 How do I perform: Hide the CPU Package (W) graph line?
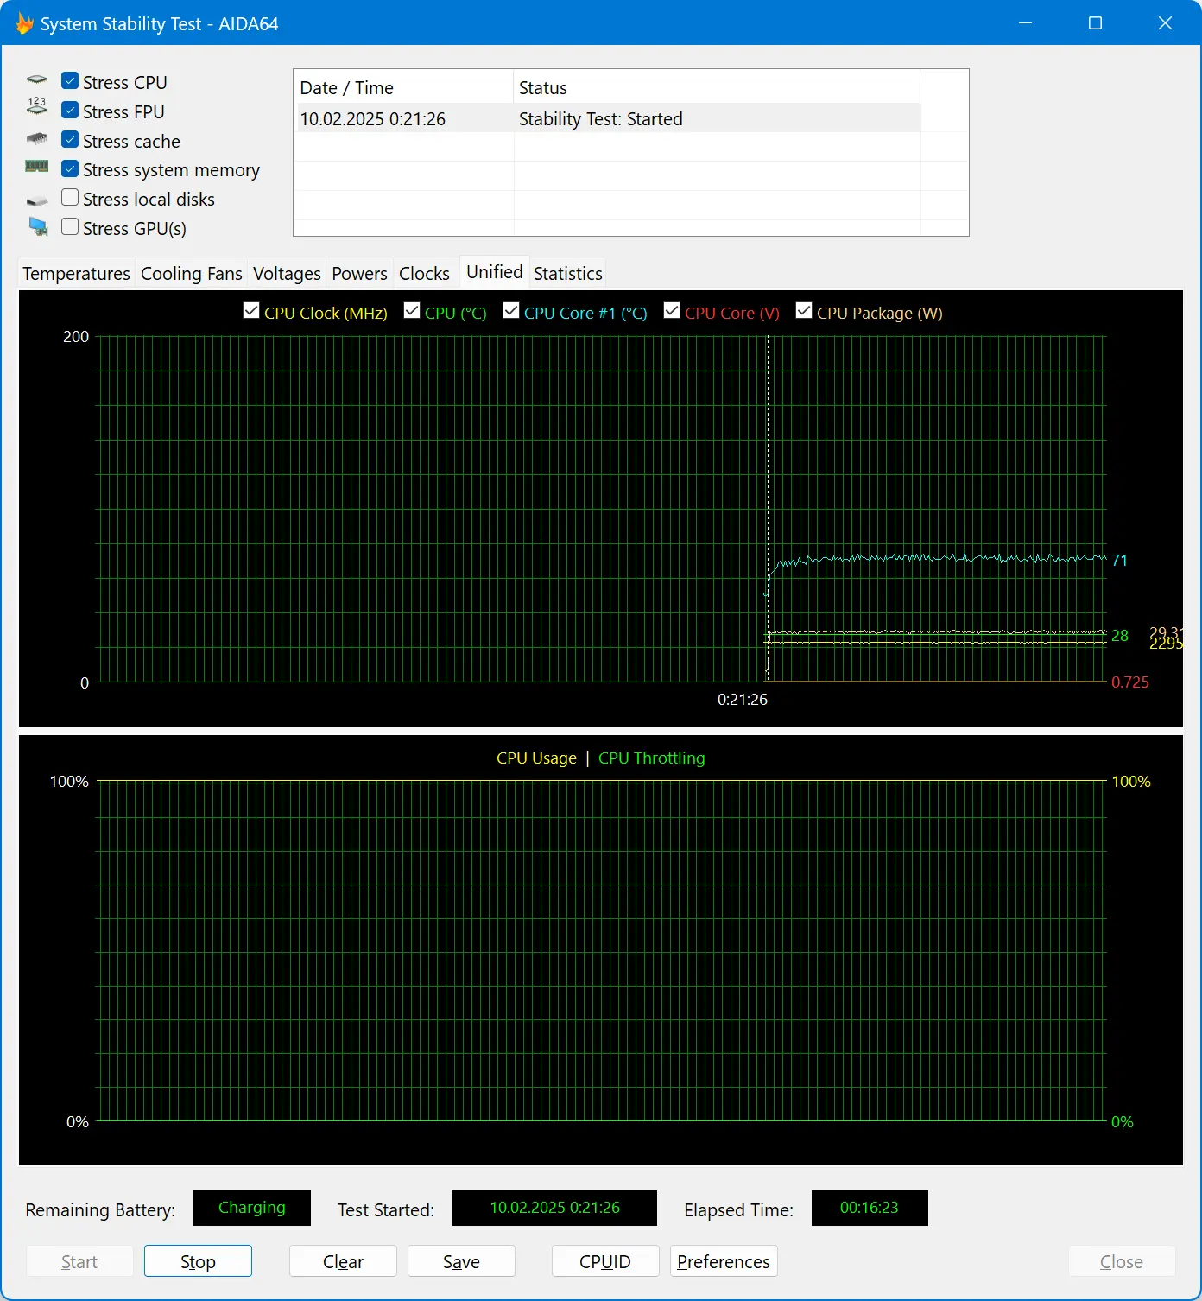[x=804, y=311]
